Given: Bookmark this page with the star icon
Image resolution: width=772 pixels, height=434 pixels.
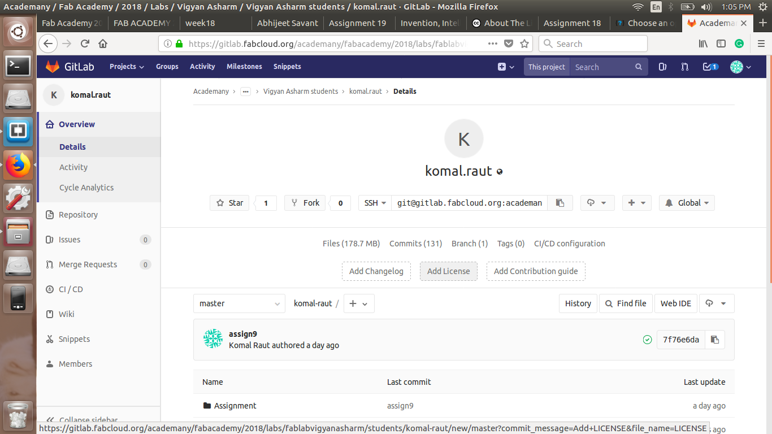Looking at the screenshot, I should coord(524,44).
